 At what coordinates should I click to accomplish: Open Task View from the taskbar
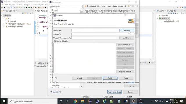[68, 101]
